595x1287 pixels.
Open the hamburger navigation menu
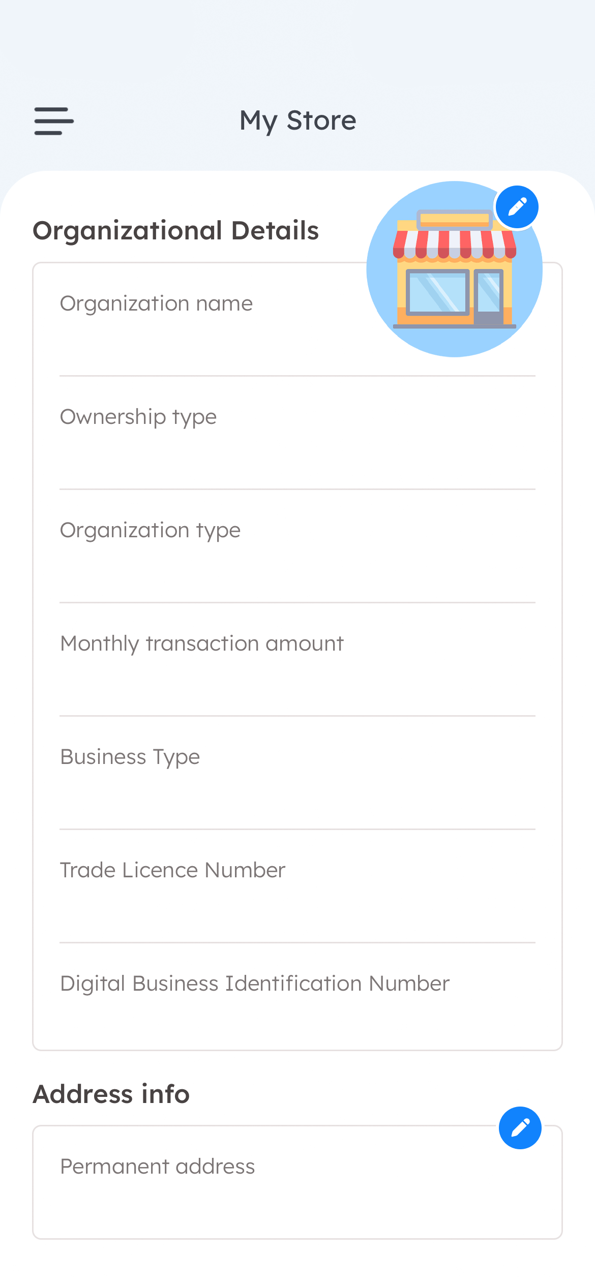point(54,121)
